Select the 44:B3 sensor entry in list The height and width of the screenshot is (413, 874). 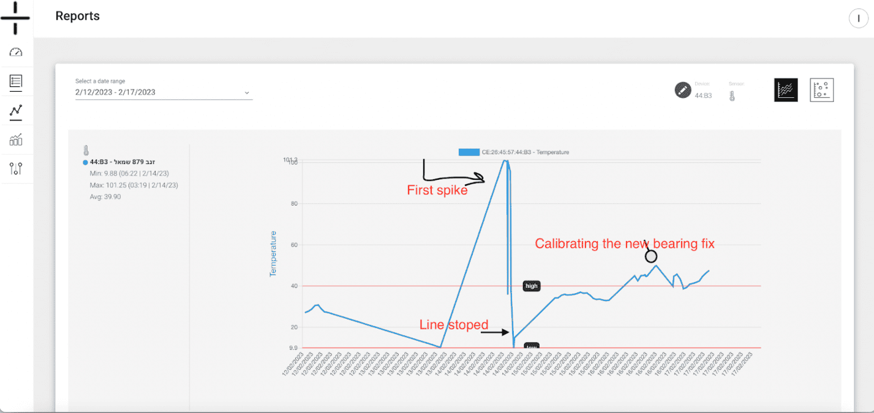(122, 162)
